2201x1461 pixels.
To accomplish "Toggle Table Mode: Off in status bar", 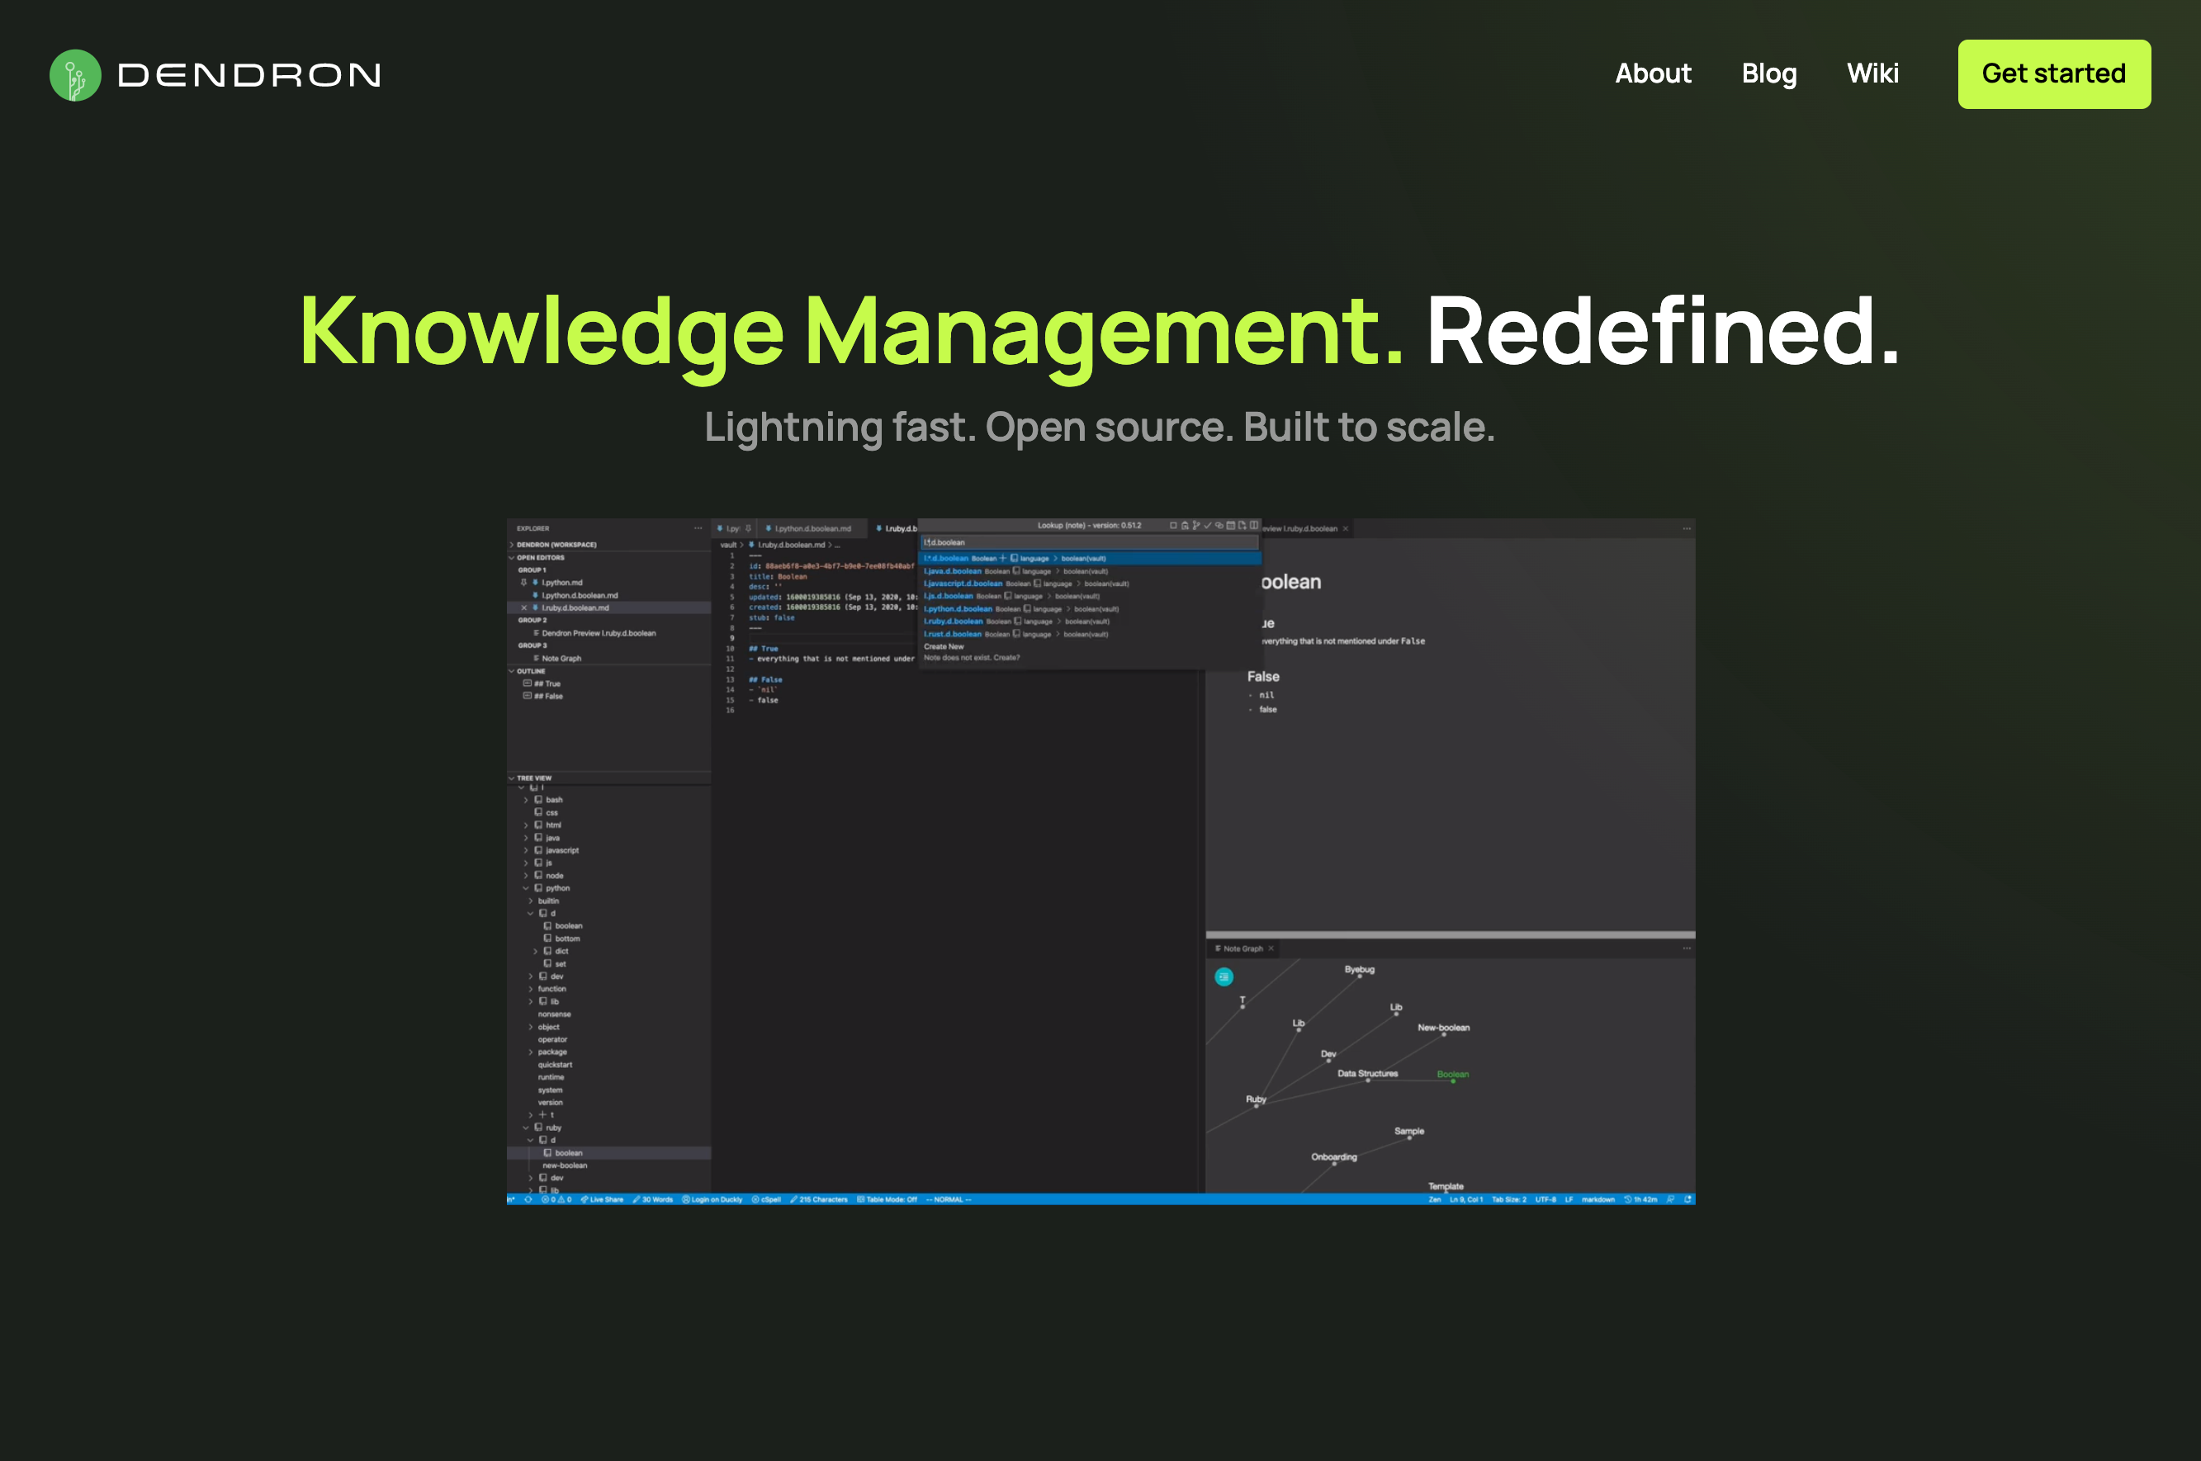I will coord(887,1199).
